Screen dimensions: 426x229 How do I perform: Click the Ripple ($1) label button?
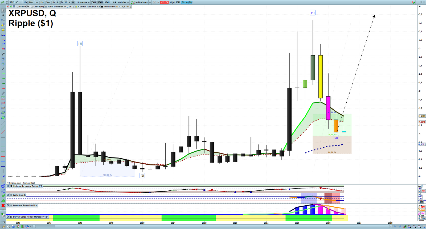[x=187, y=2]
